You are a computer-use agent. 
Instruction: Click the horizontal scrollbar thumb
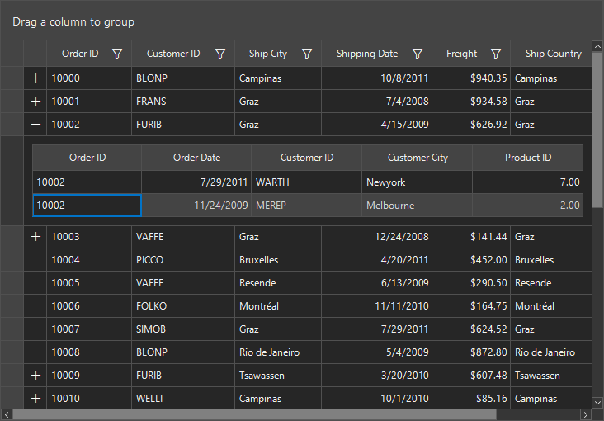(255, 415)
